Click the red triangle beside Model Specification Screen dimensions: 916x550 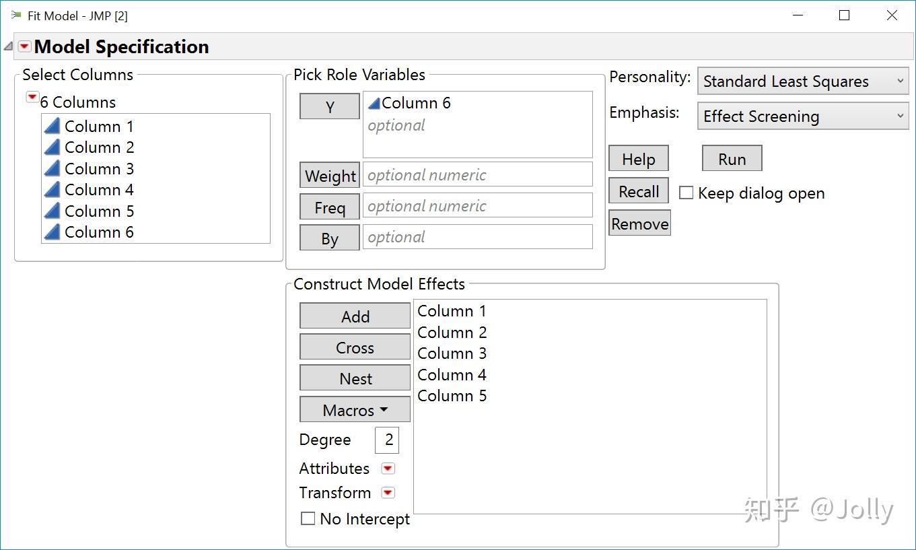coord(25,46)
